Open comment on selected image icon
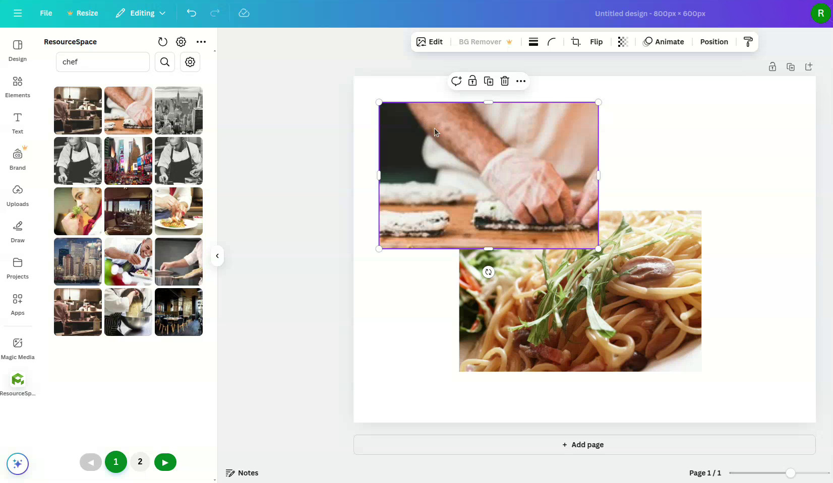 pos(456,81)
